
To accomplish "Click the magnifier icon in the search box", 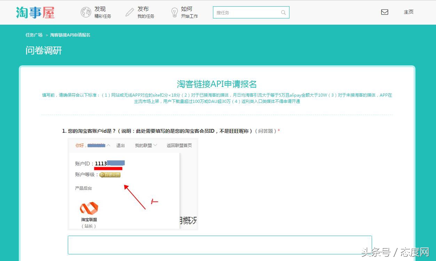I will point(283,12).
